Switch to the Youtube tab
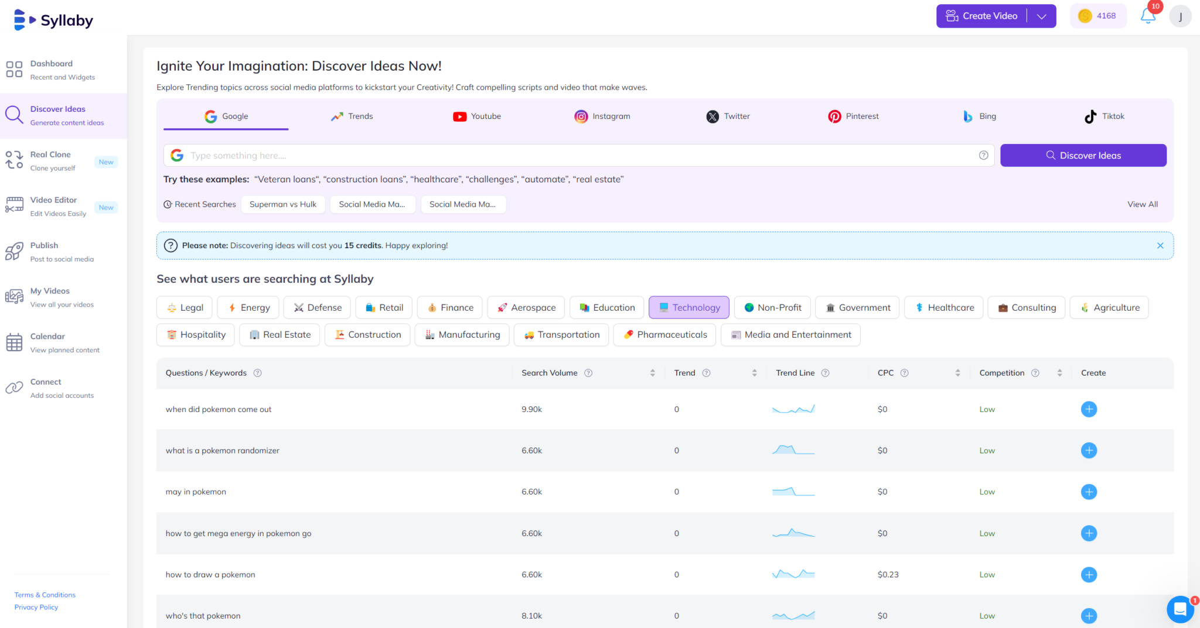1200x628 pixels. tap(477, 116)
